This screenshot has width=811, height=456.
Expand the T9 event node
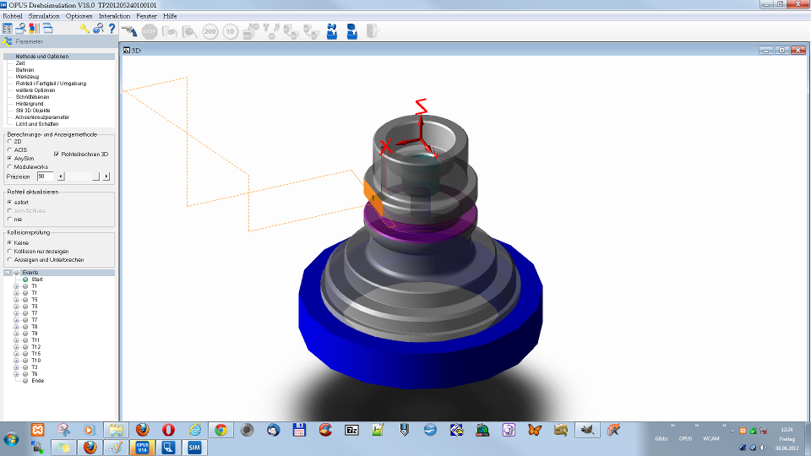click(x=16, y=334)
